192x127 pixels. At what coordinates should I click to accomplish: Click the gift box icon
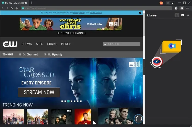pos(161,3)
